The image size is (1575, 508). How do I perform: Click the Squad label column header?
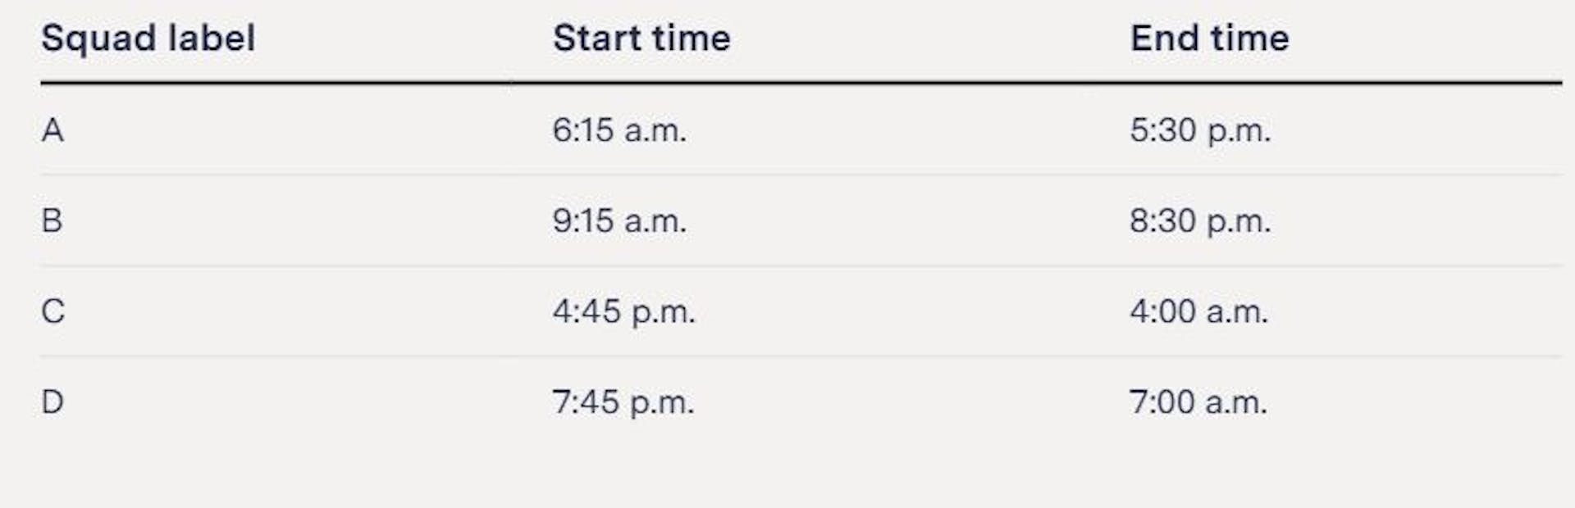coord(148,39)
